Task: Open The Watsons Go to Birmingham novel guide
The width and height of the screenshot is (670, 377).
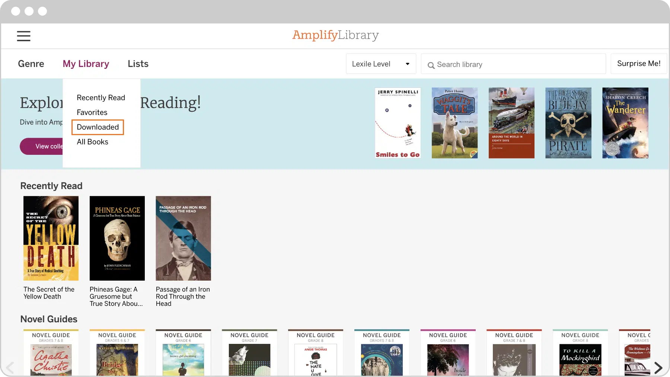Action: tap(635, 352)
